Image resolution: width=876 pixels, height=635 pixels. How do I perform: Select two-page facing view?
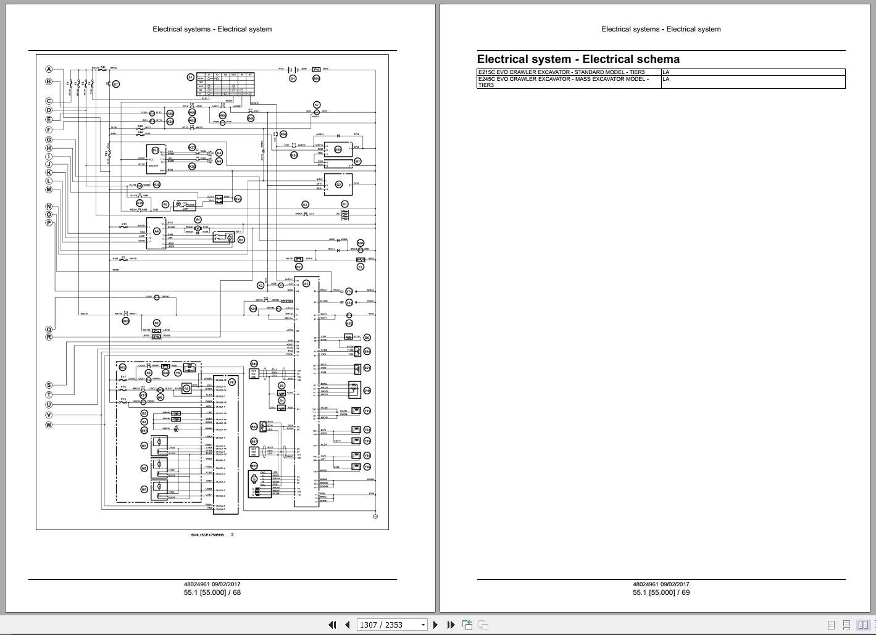click(863, 625)
